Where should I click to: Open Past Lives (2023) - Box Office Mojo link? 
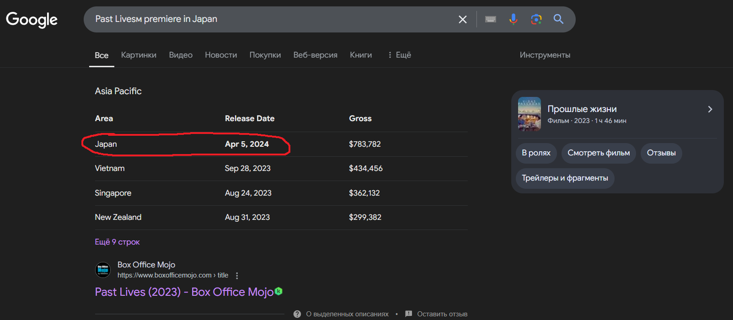tap(184, 292)
